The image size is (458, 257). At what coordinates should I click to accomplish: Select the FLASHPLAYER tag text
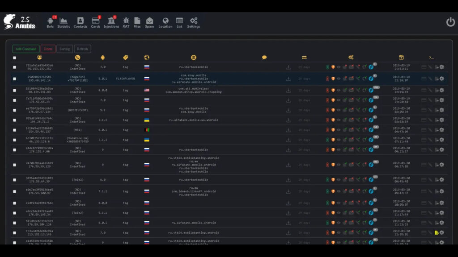click(126, 79)
